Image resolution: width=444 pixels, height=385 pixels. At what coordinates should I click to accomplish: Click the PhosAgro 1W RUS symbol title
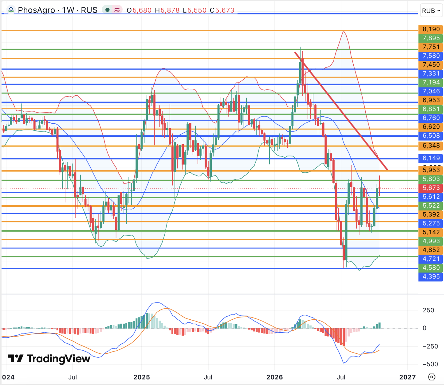coord(57,10)
